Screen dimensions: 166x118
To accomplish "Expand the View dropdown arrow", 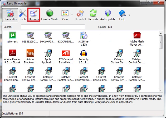I will coord(72,15).
